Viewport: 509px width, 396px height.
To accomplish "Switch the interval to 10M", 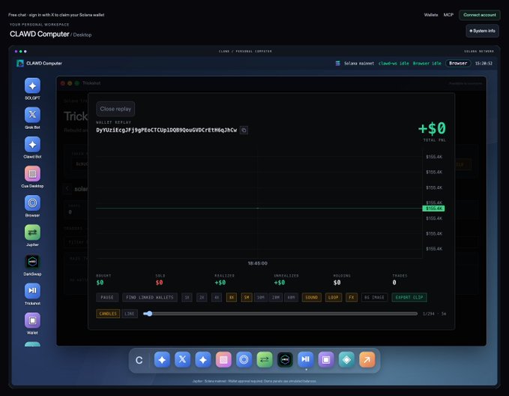I will [x=261, y=298].
